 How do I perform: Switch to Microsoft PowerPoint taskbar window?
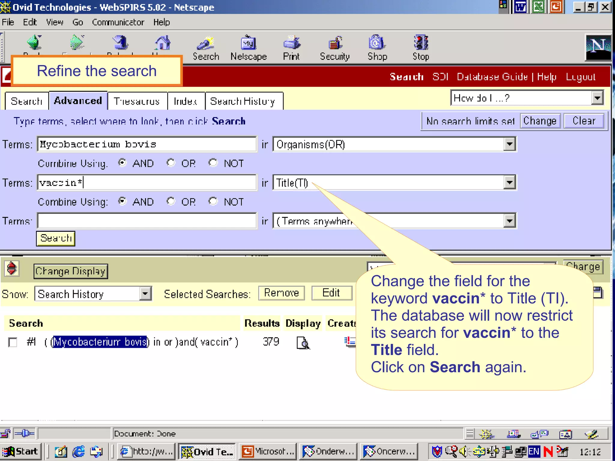point(268,451)
